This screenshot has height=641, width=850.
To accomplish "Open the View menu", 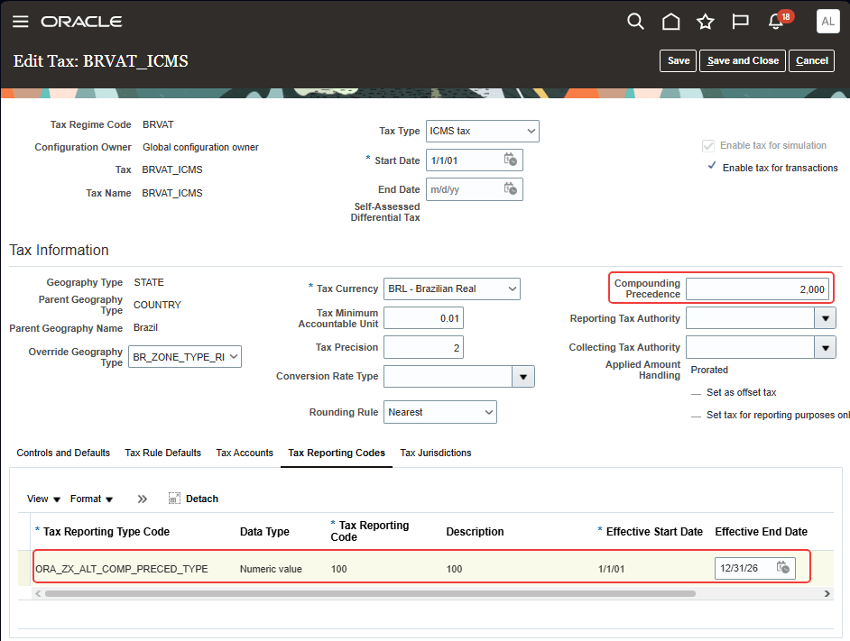I will pos(43,499).
